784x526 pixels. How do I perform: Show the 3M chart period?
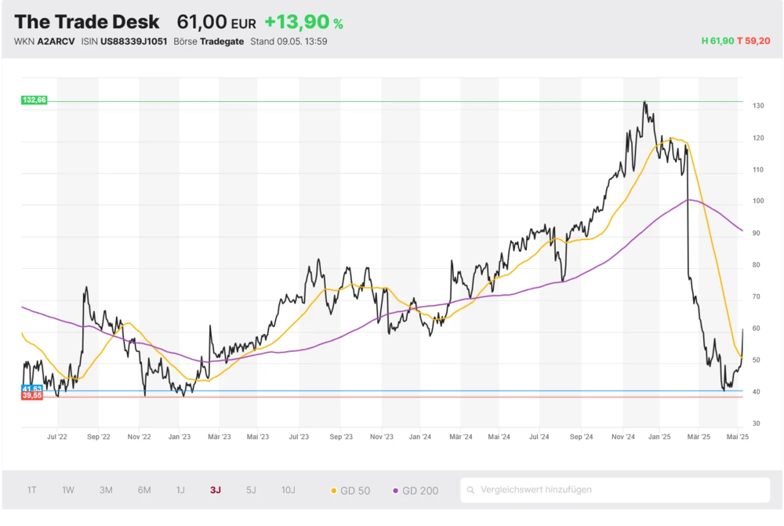coord(106,490)
